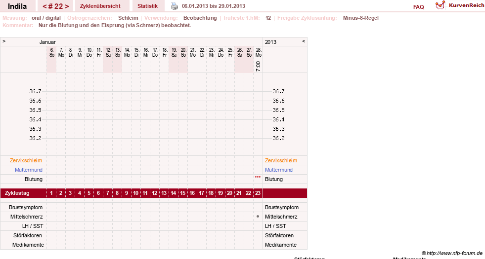Select the 6. So date column header
485x259 pixels.
(51, 52)
